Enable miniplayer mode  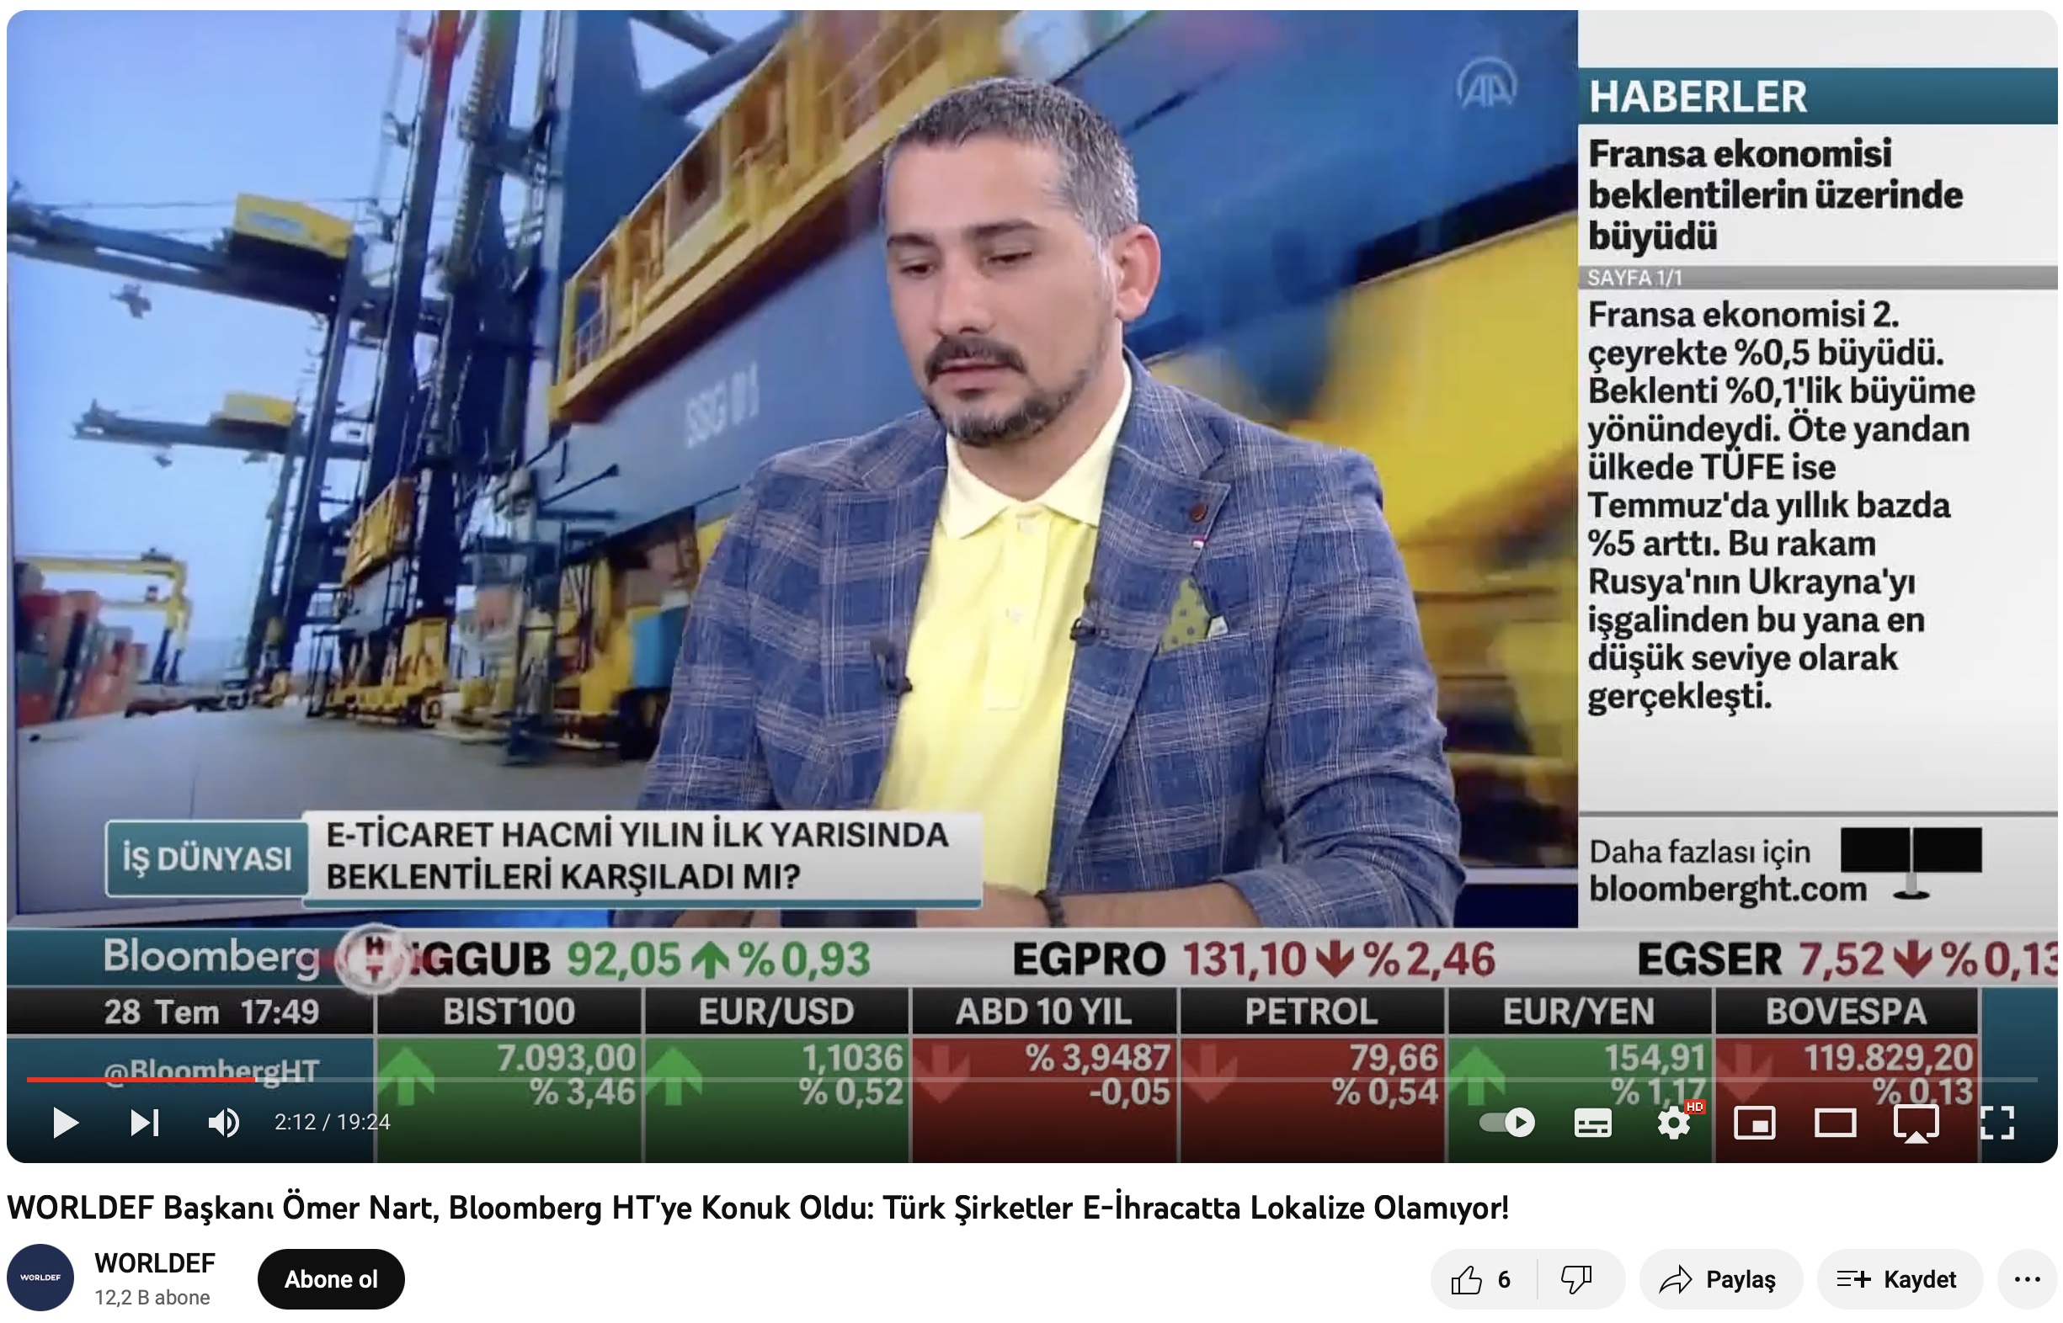click(1755, 1123)
